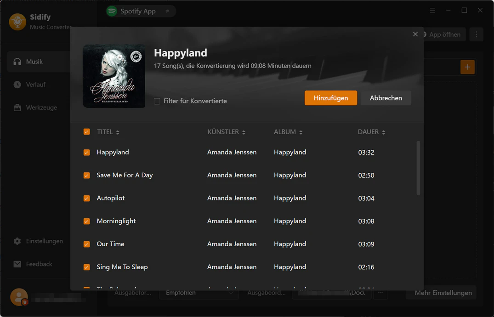494x317 pixels.
Task: Open the Happyland album cover thumbnail
Action: [x=114, y=76]
